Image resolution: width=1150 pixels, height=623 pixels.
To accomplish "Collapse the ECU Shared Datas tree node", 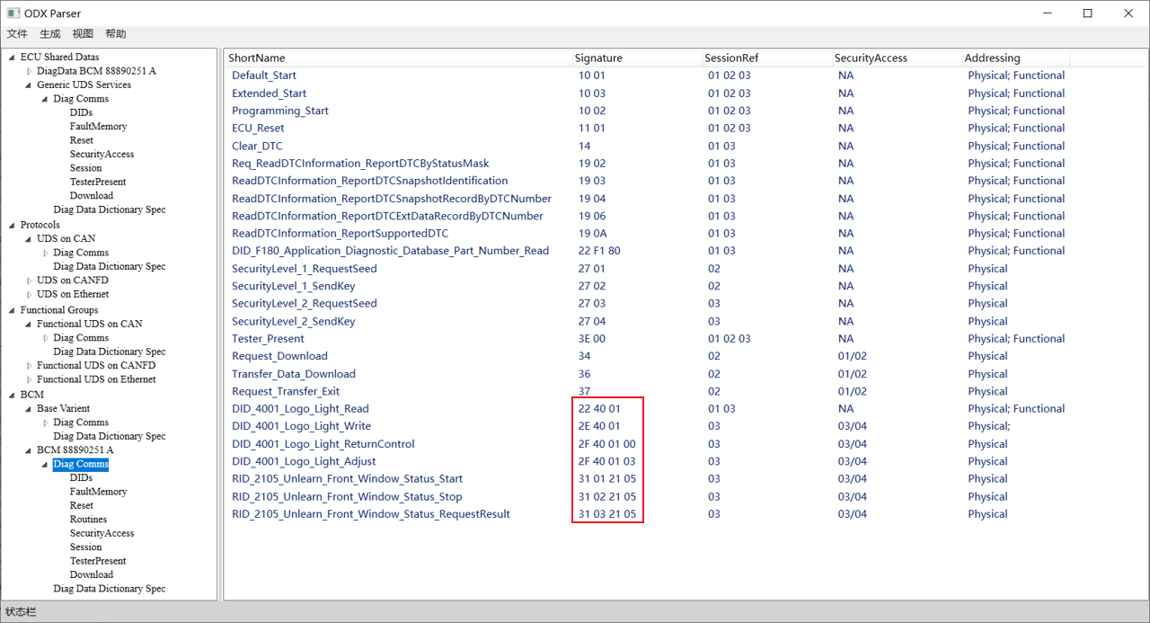I will [x=13, y=58].
